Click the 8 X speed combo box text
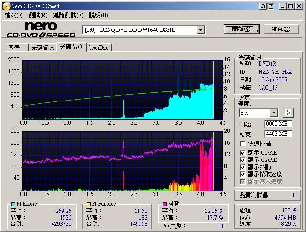This screenshot has width=306, height=232. [x=254, y=112]
